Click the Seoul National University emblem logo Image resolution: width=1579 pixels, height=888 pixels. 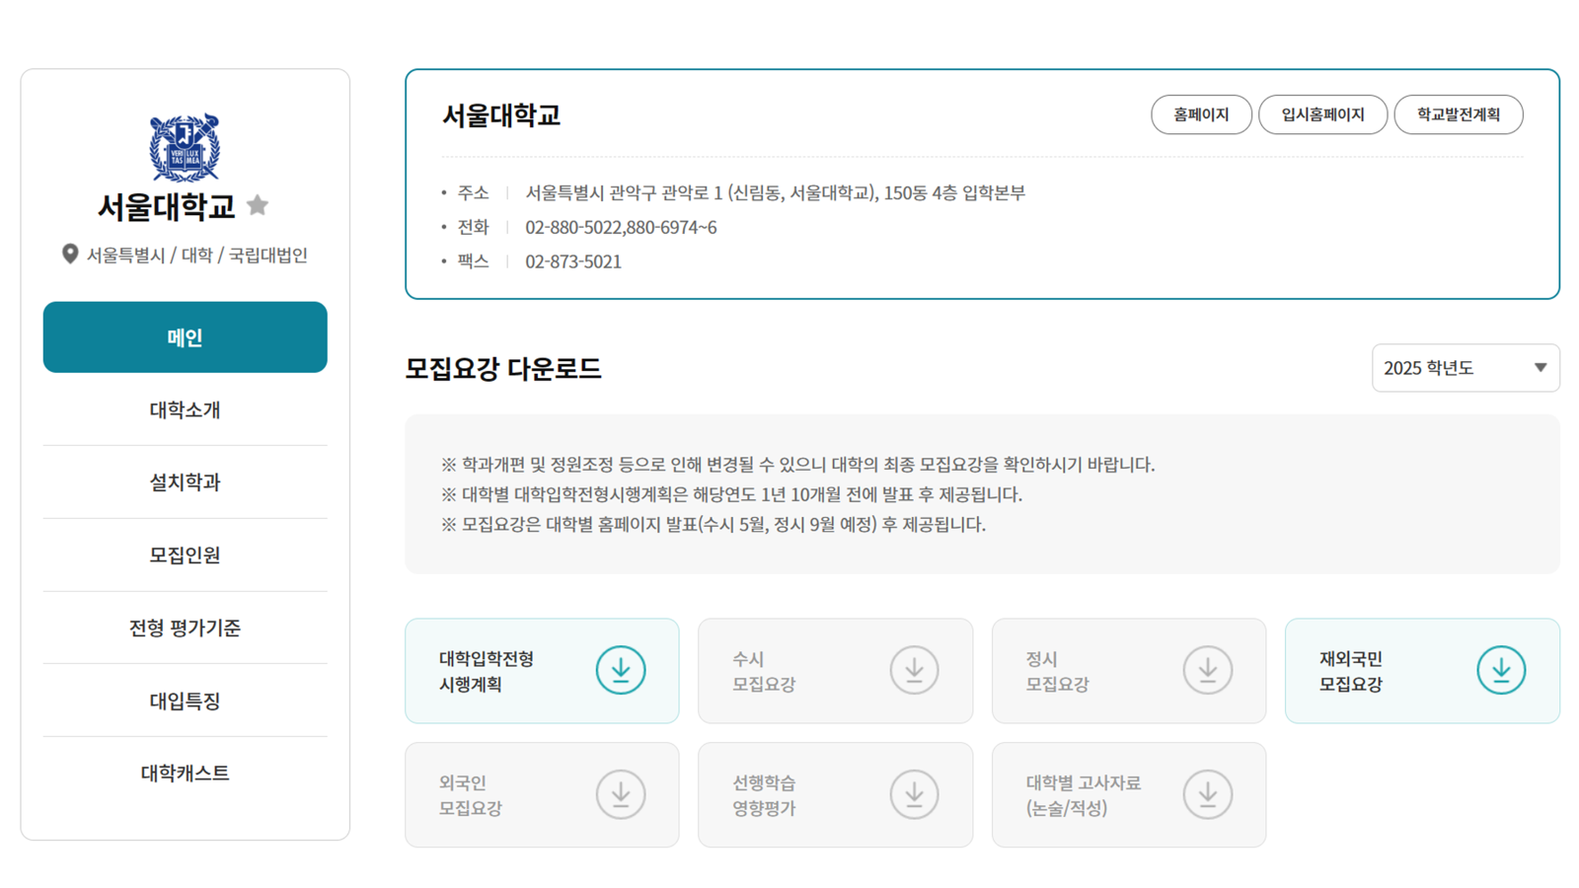tap(185, 148)
